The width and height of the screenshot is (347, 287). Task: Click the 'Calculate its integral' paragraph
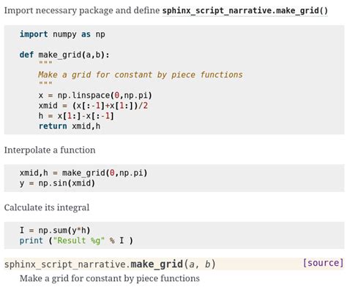[47, 207]
